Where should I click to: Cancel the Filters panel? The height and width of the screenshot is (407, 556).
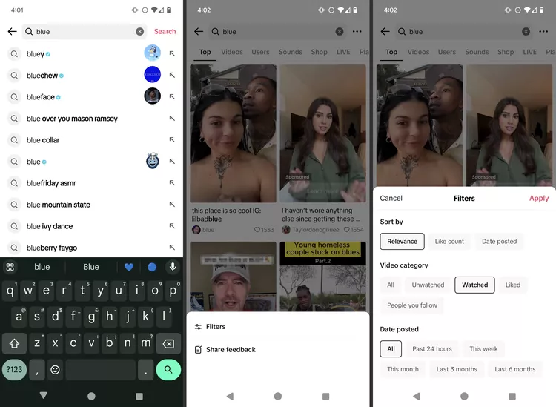[x=391, y=199]
